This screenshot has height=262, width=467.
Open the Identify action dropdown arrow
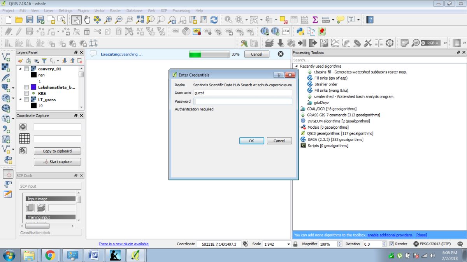[x=246, y=19]
